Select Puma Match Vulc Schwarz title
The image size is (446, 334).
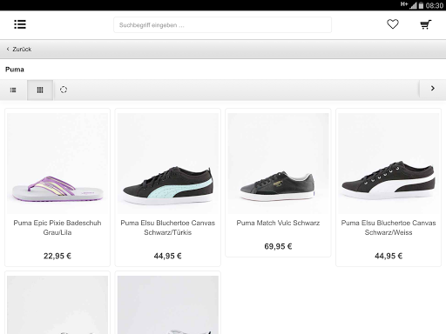point(278,223)
